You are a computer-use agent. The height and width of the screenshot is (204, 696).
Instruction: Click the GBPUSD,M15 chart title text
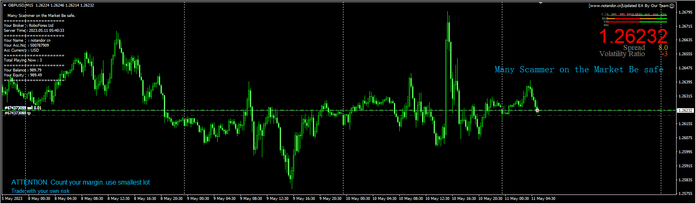21,5
